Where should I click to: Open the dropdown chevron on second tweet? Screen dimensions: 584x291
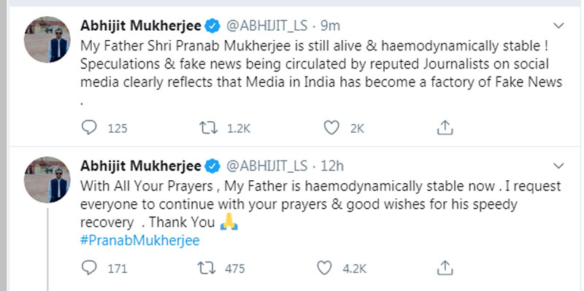tap(558, 166)
